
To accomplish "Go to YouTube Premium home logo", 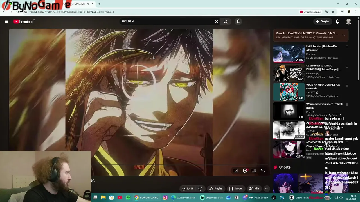I will tap(23, 22).
